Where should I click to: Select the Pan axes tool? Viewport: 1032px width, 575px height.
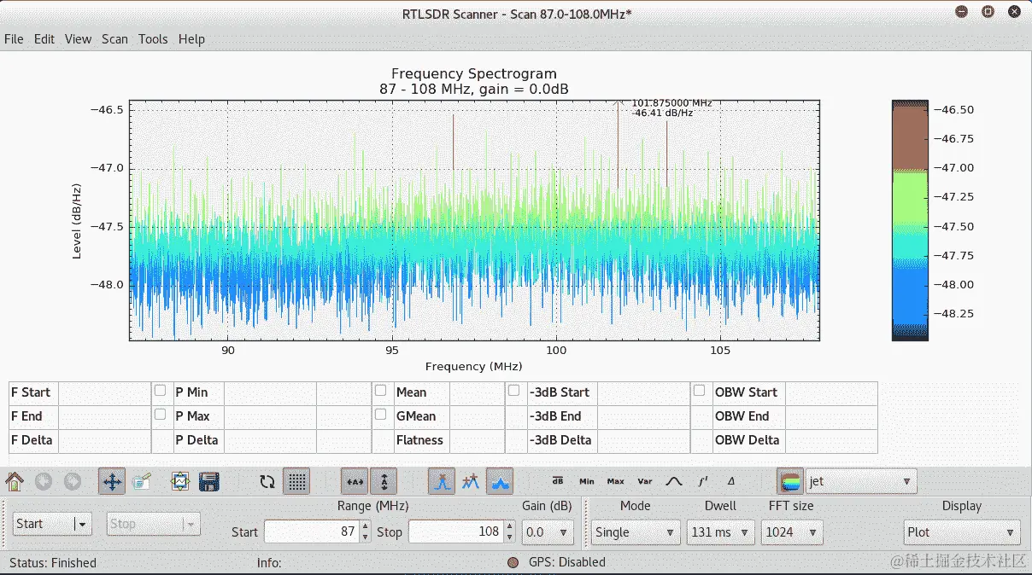click(x=112, y=481)
